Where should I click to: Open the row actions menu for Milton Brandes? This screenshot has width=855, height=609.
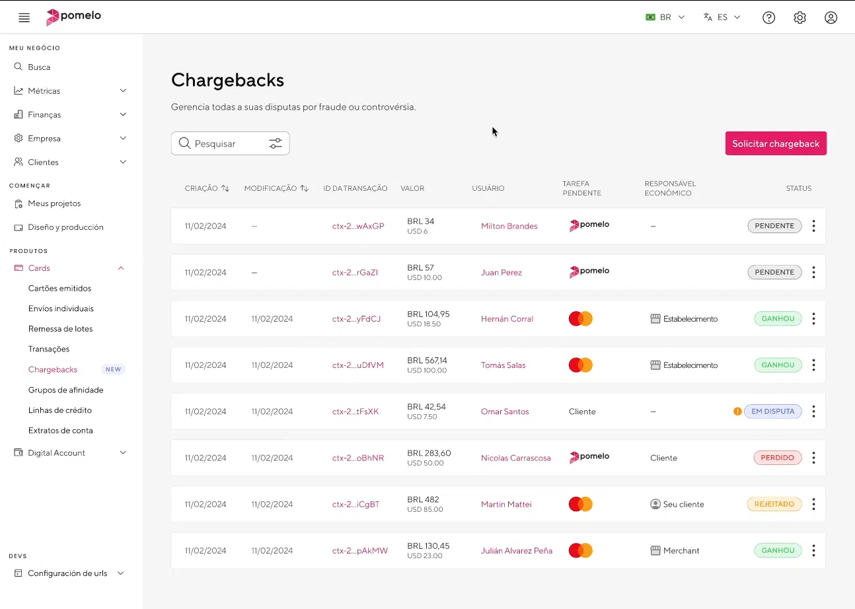[813, 225]
